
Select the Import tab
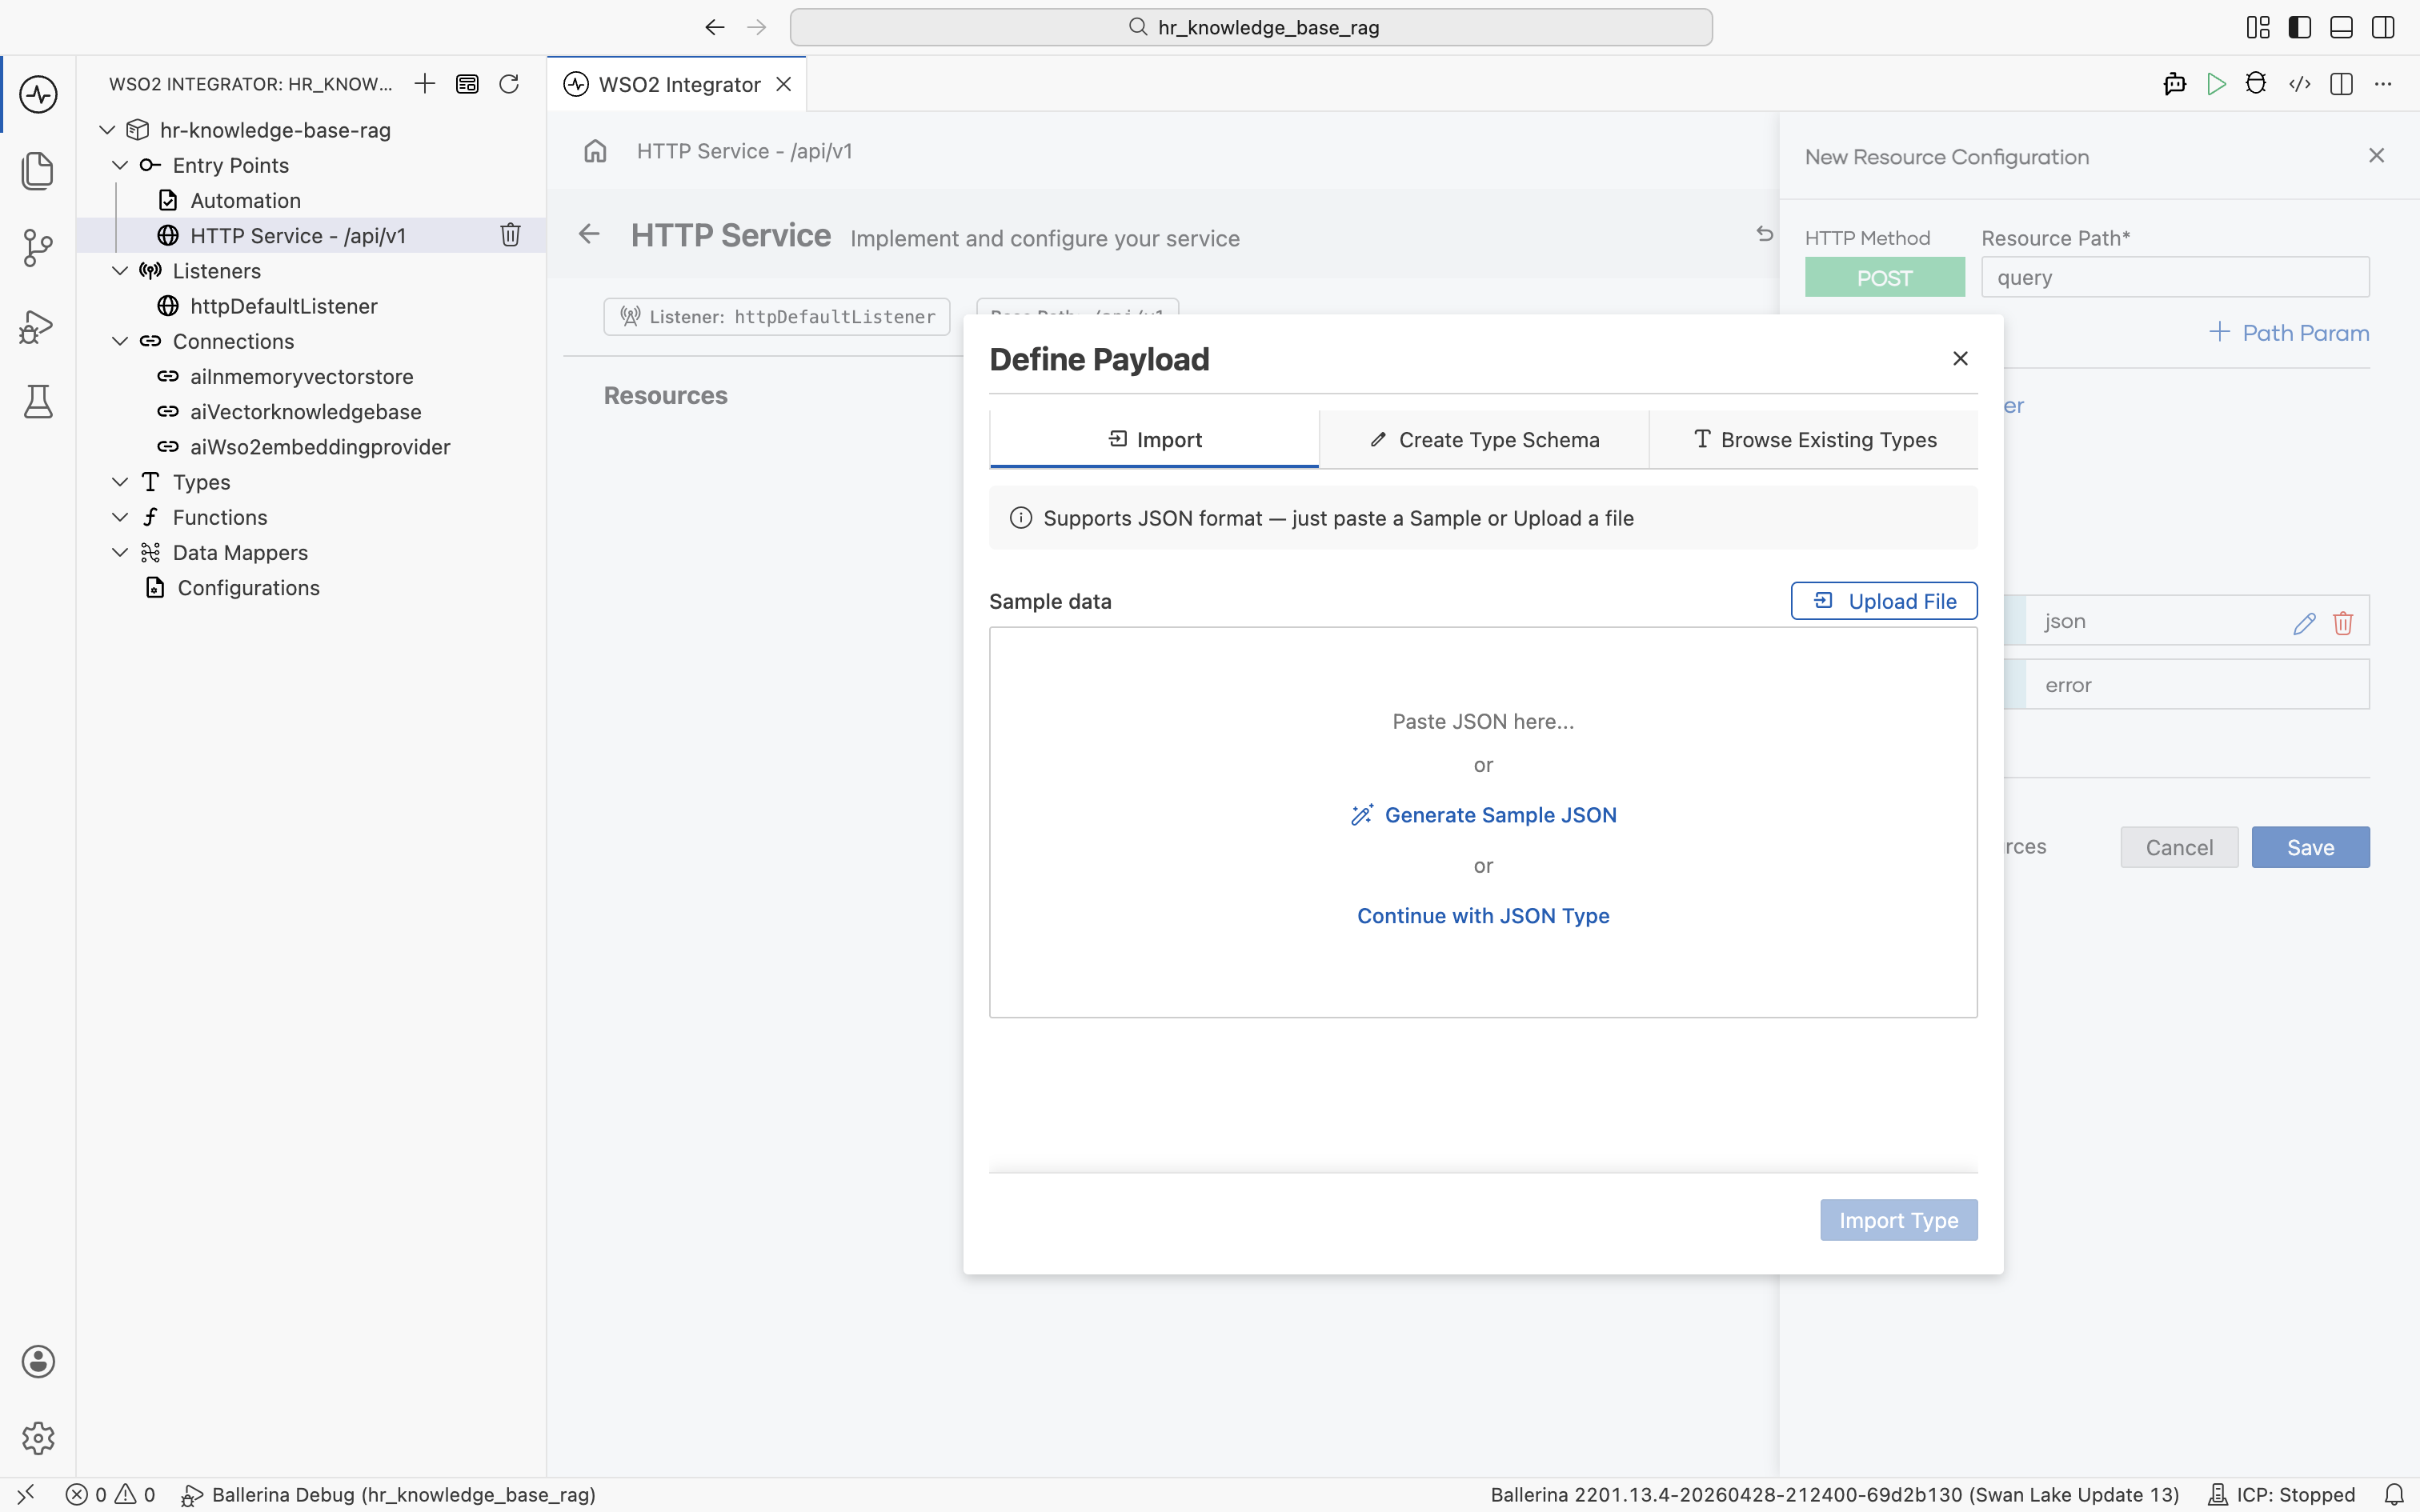point(1154,439)
